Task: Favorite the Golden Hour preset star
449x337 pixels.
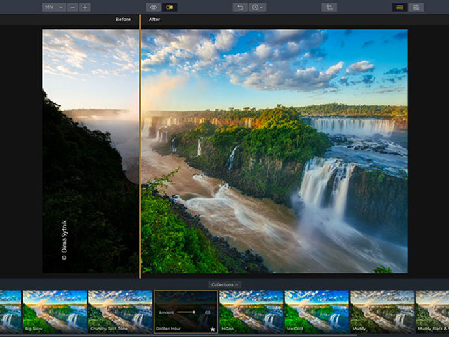Action: coord(213,329)
